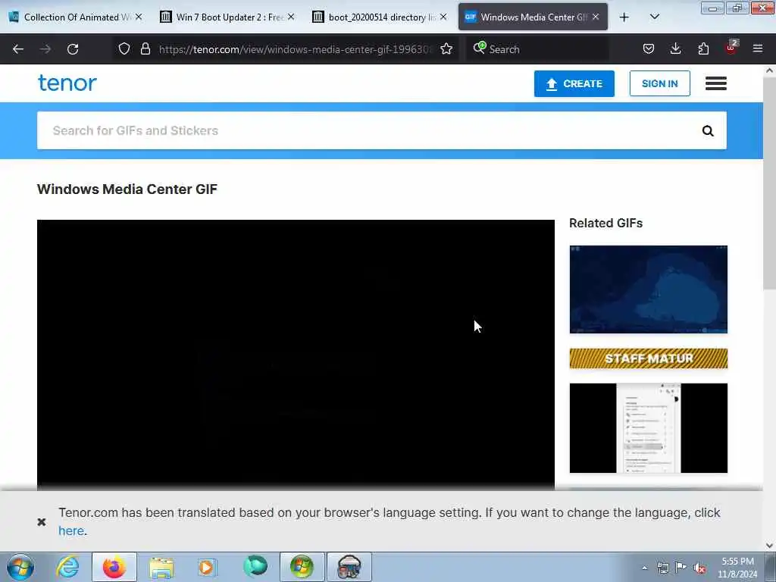Open the network tray icon
The image size is (776, 582).
point(662,568)
